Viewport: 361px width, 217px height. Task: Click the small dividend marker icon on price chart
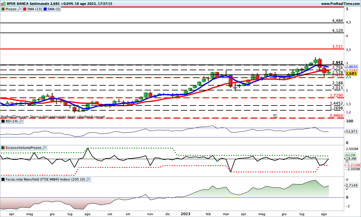tap(275, 116)
